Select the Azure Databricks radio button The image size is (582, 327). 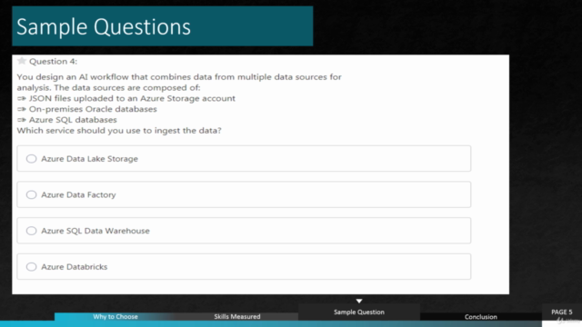[32, 266]
